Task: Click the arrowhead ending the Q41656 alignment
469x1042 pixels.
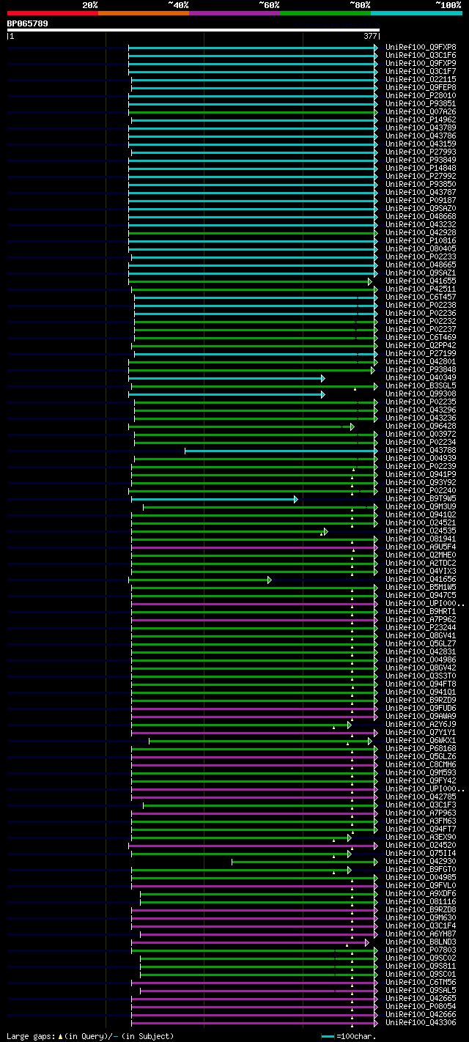Action: (x=269, y=580)
